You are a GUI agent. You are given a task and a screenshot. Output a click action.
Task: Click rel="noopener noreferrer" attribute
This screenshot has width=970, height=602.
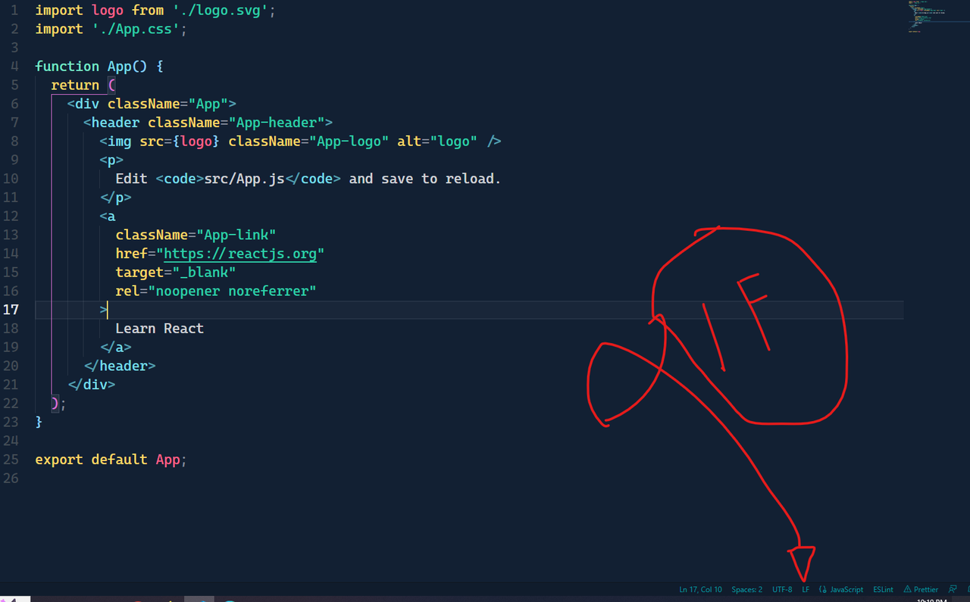point(216,291)
